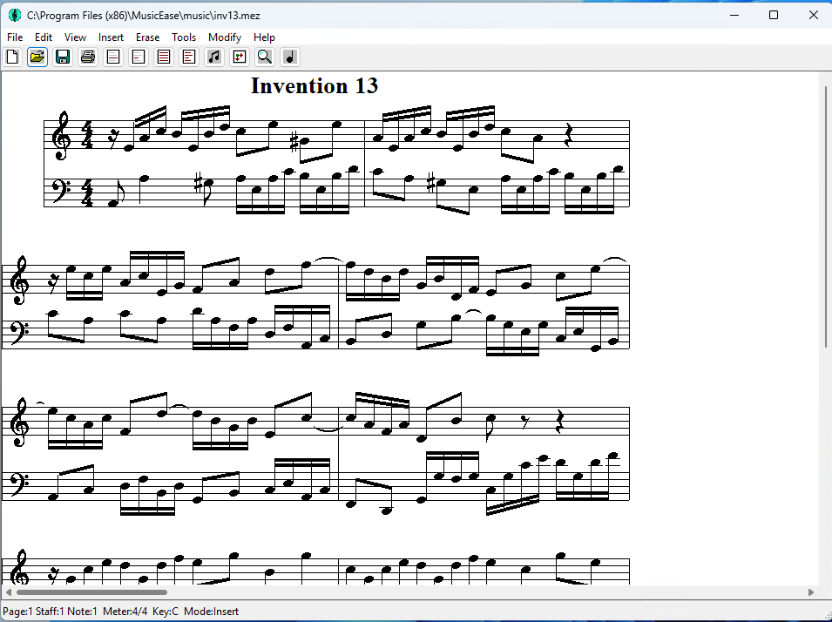Open the View menu
The image size is (832, 622).
pos(75,37)
